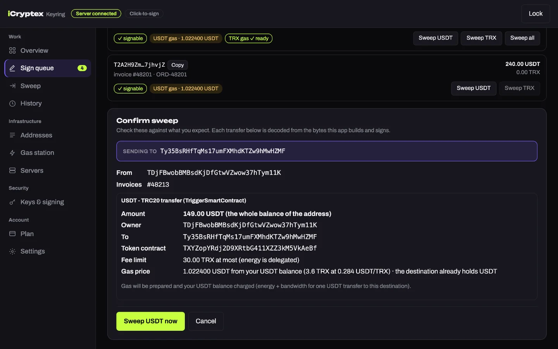
Task: Cancel the confirm sweep dialog
Action: click(206, 321)
